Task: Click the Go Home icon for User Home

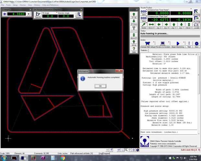Action: pyautogui.click(x=196, y=12)
